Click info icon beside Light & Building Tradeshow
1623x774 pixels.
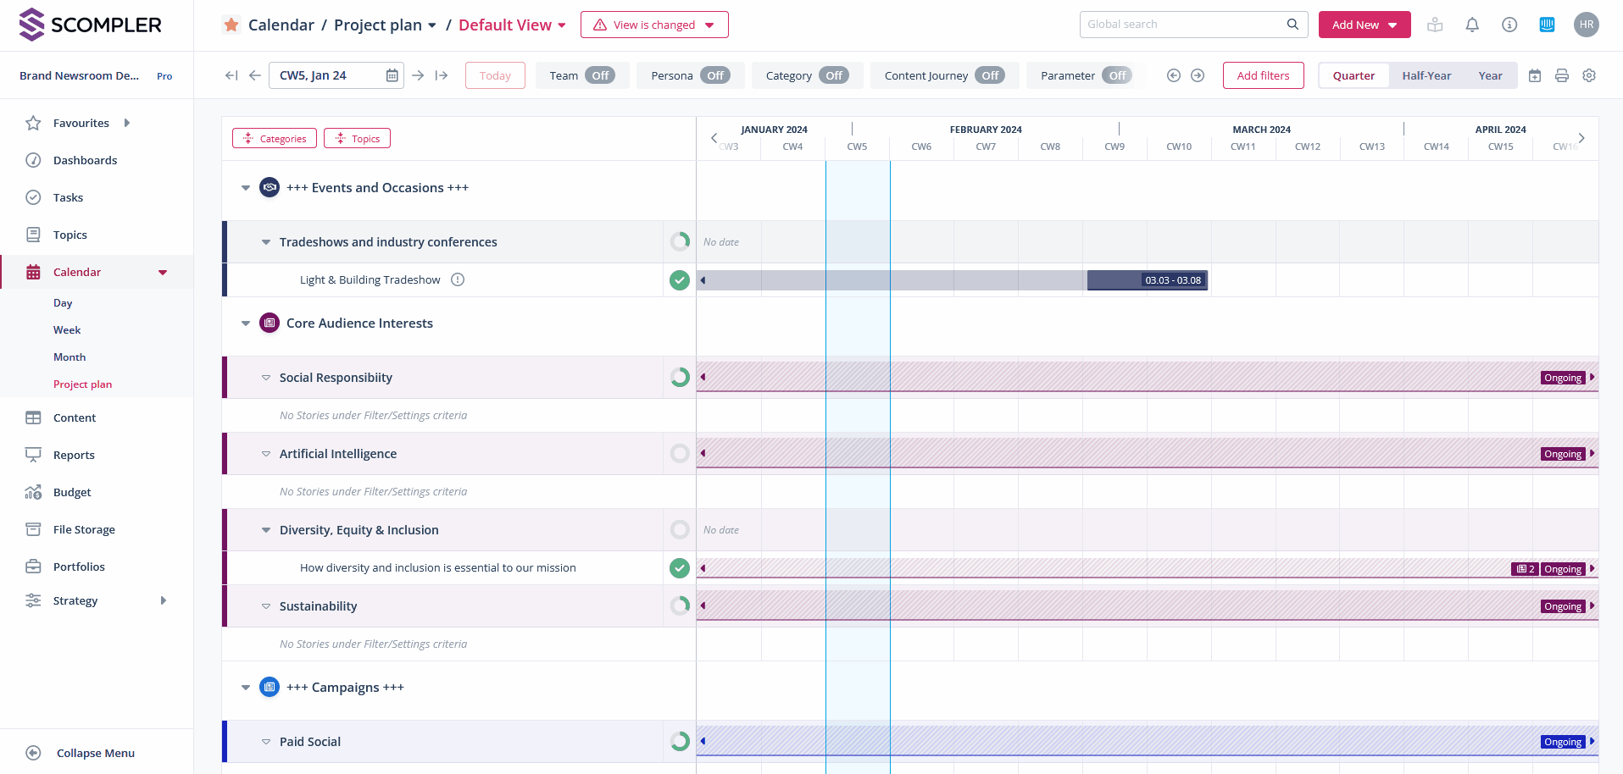coord(458,279)
